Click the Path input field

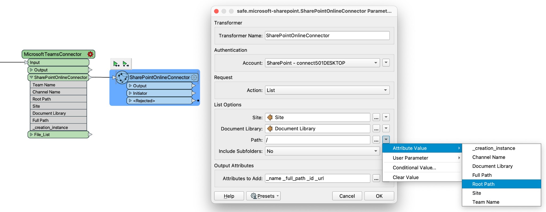[317, 140]
